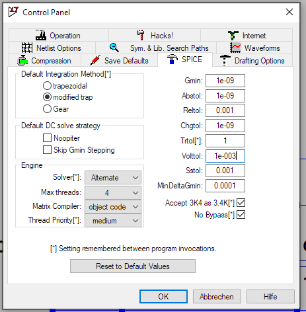Click the Reltol input field

pos(225,110)
